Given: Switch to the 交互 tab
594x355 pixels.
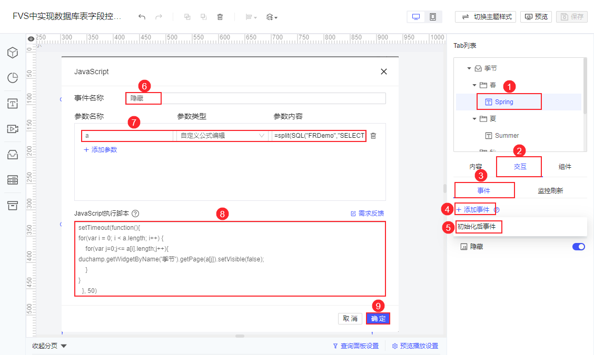Looking at the screenshot, I should tap(520, 167).
